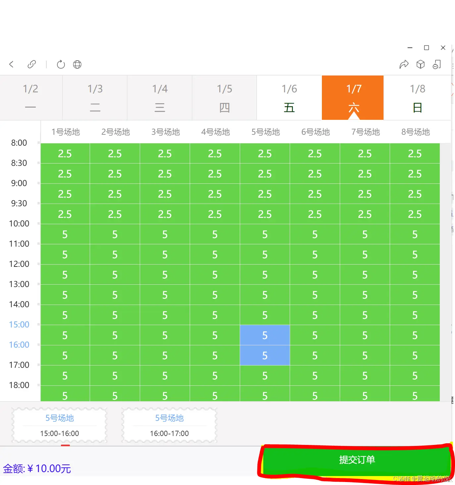Minimize the window

point(410,48)
